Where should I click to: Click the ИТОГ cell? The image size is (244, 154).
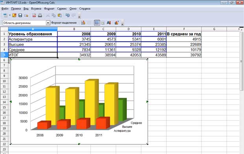(x=33, y=55)
